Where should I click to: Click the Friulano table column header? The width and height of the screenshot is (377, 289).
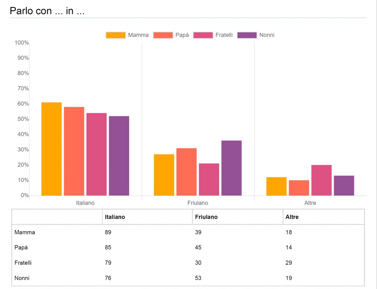(x=206, y=217)
